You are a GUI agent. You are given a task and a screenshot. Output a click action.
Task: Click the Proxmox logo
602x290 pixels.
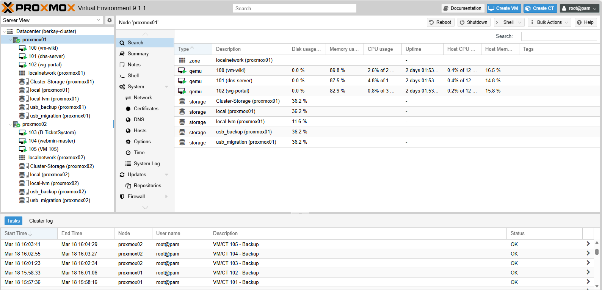[39, 8]
